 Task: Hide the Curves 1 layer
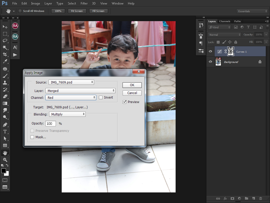coord(210,52)
